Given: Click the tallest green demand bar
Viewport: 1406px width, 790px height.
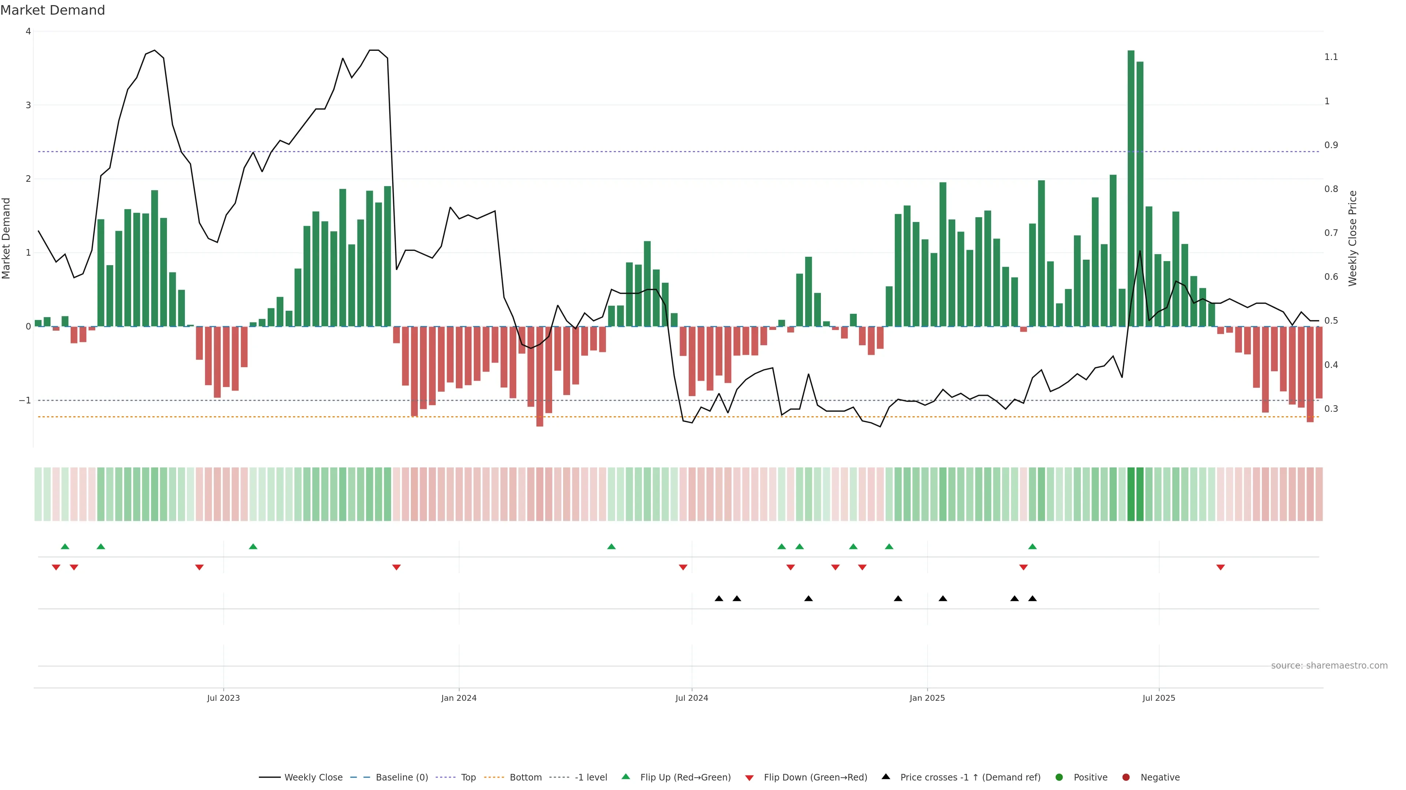Looking at the screenshot, I should click(x=1131, y=188).
